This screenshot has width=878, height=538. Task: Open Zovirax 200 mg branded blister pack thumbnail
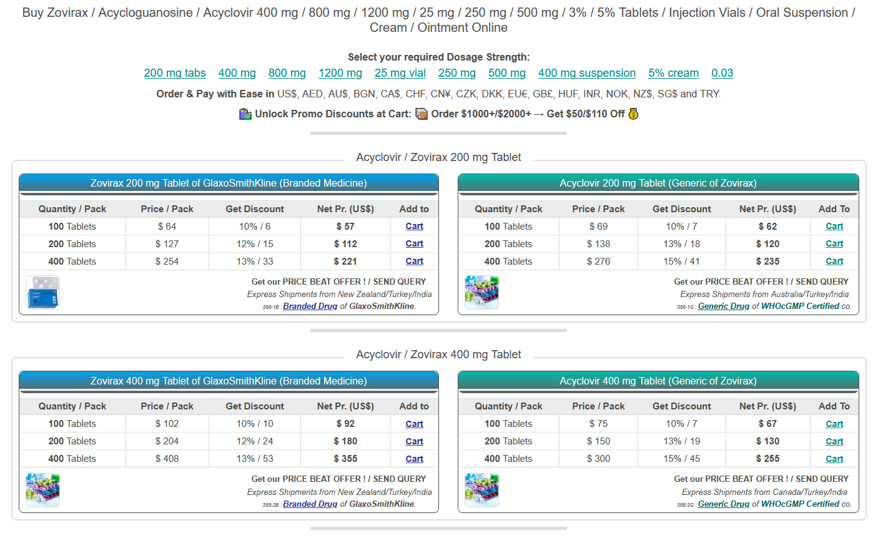pyautogui.click(x=42, y=293)
